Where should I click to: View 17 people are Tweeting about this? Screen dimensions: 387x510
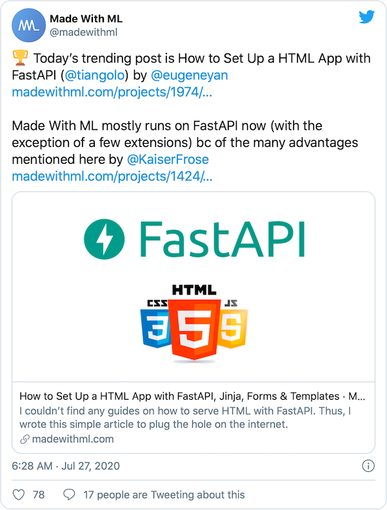click(x=164, y=495)
